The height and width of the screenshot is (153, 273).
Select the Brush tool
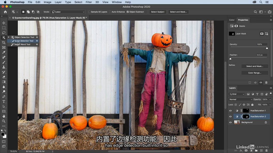point(4,62)
